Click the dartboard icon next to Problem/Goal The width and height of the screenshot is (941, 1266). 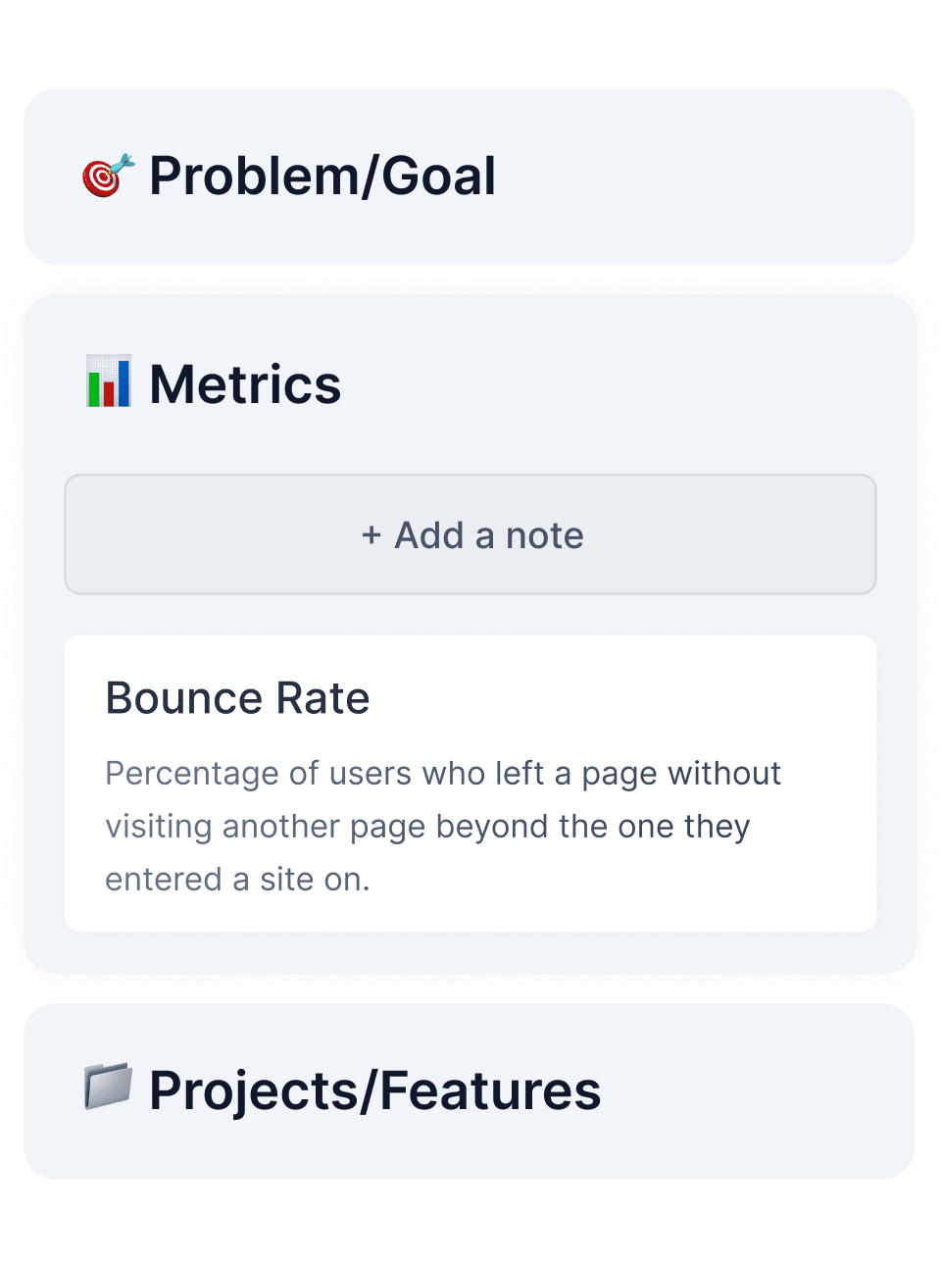click(x=105, y=177)
